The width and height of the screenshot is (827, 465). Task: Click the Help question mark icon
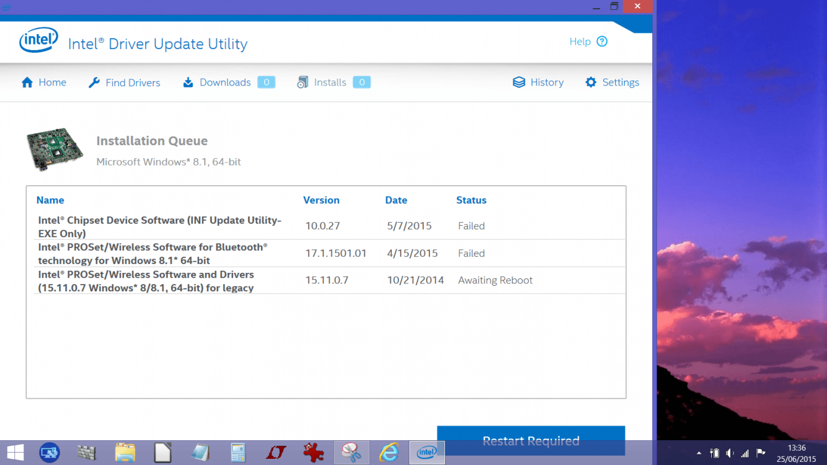click(602, 42)
